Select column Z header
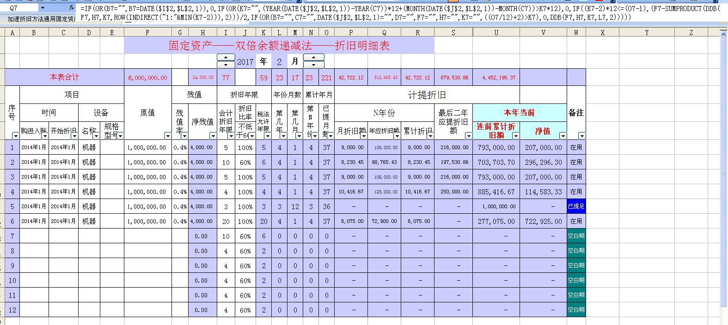 coord(691,32)
